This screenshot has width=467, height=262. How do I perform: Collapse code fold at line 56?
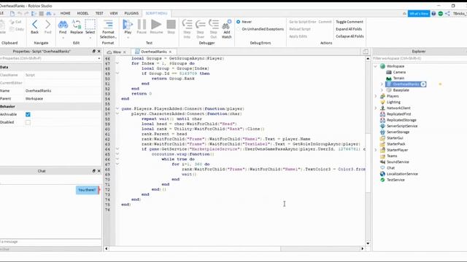(117, 108)
